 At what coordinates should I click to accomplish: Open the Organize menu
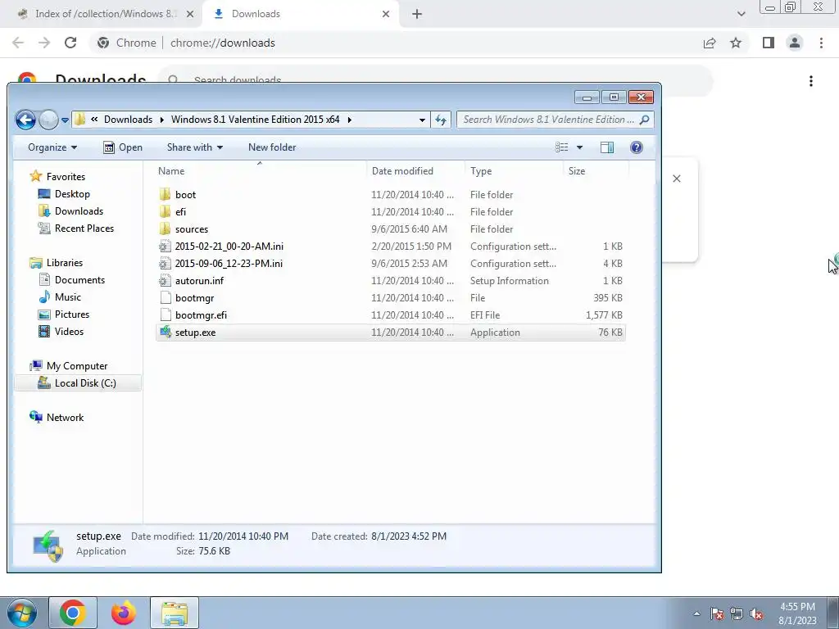pos(52,147)
